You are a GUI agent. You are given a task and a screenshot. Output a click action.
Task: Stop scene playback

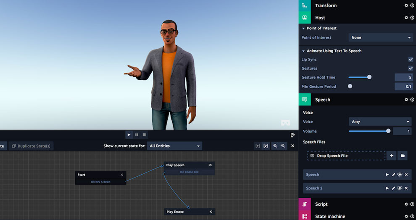[x=144, y=135]
